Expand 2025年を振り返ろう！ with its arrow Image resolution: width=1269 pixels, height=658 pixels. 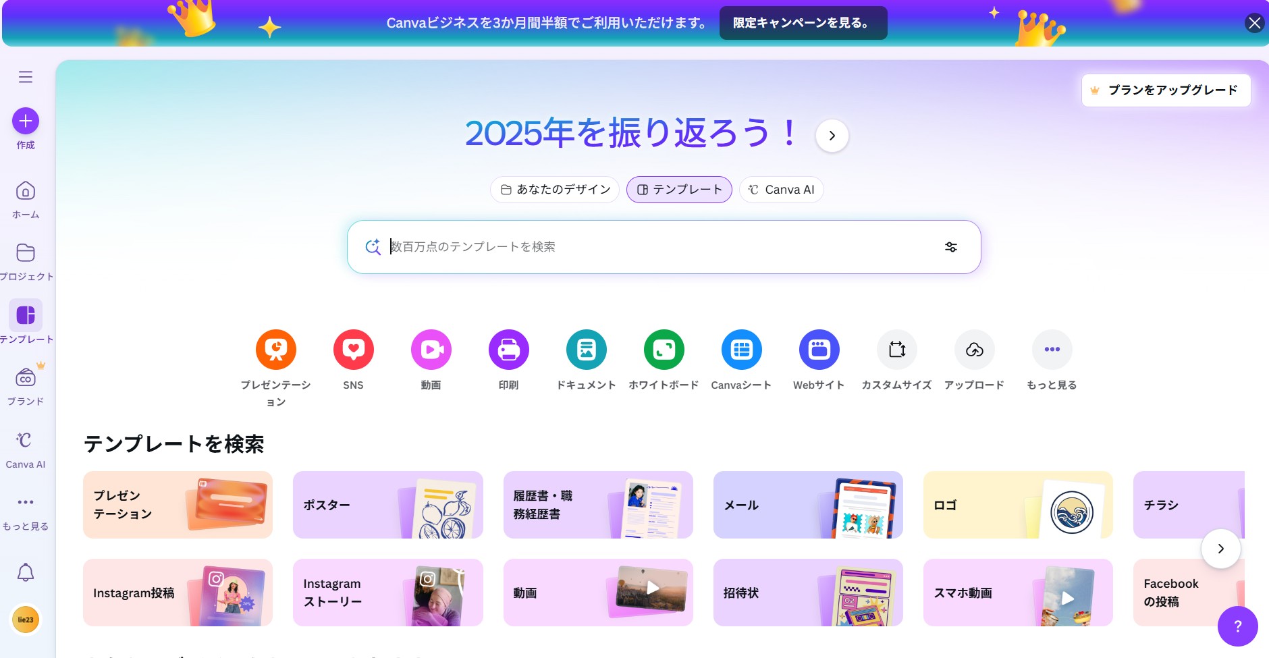coord(832,136)
